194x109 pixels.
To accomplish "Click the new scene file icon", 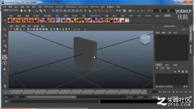I will [x=22, y=11].
